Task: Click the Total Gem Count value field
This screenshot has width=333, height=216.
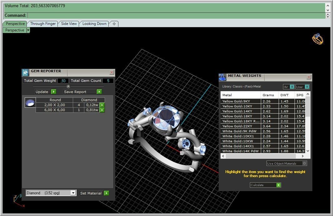Action: (108, 81)
